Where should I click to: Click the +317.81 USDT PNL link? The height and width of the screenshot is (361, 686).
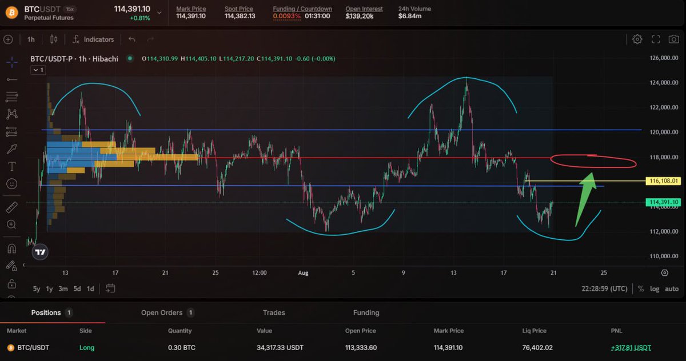pos(631,347)
